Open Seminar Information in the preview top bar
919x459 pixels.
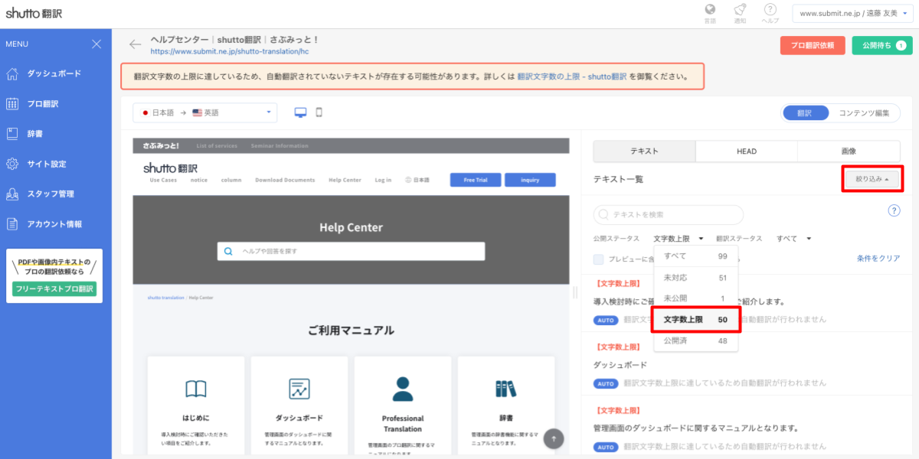pyautogui.click(x=280, y=145)
